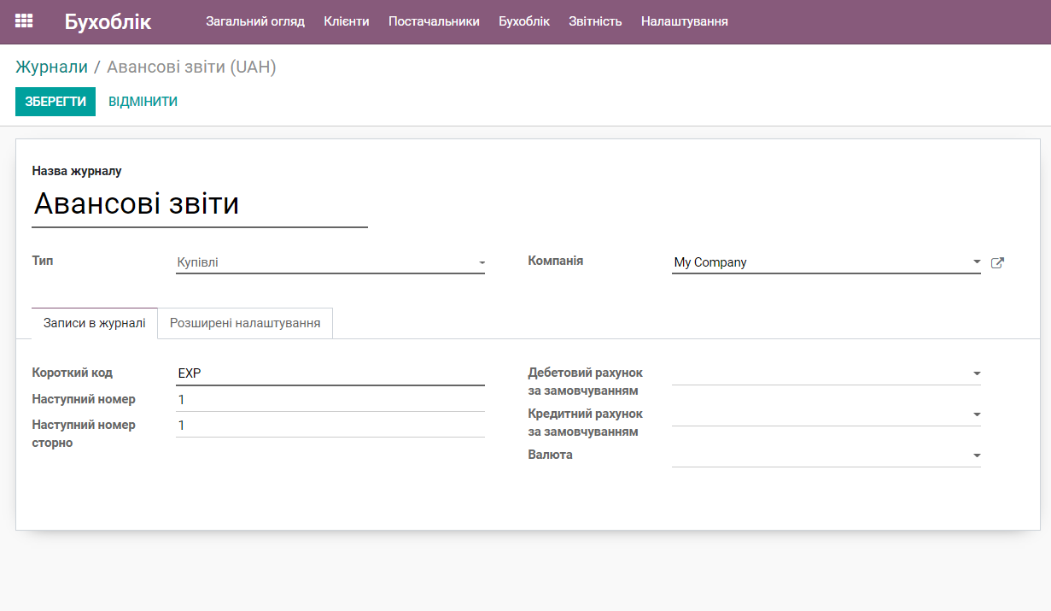Screen dimensions: 1051x611
Task: Open the Валюта dropdown
Action: tap(977, 455)
